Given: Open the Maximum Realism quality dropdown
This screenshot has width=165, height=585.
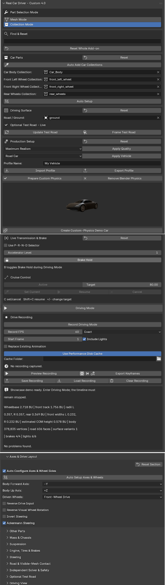Looking at the screenshot, I should click(x=43, y=149).
